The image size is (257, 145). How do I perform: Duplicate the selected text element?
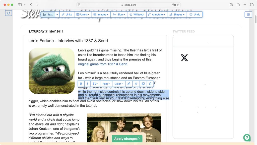[143, 84]
